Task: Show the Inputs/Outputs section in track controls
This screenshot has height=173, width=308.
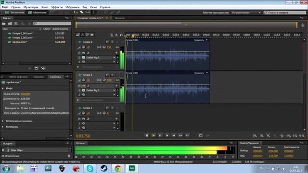Action: (x=78, y=35)
